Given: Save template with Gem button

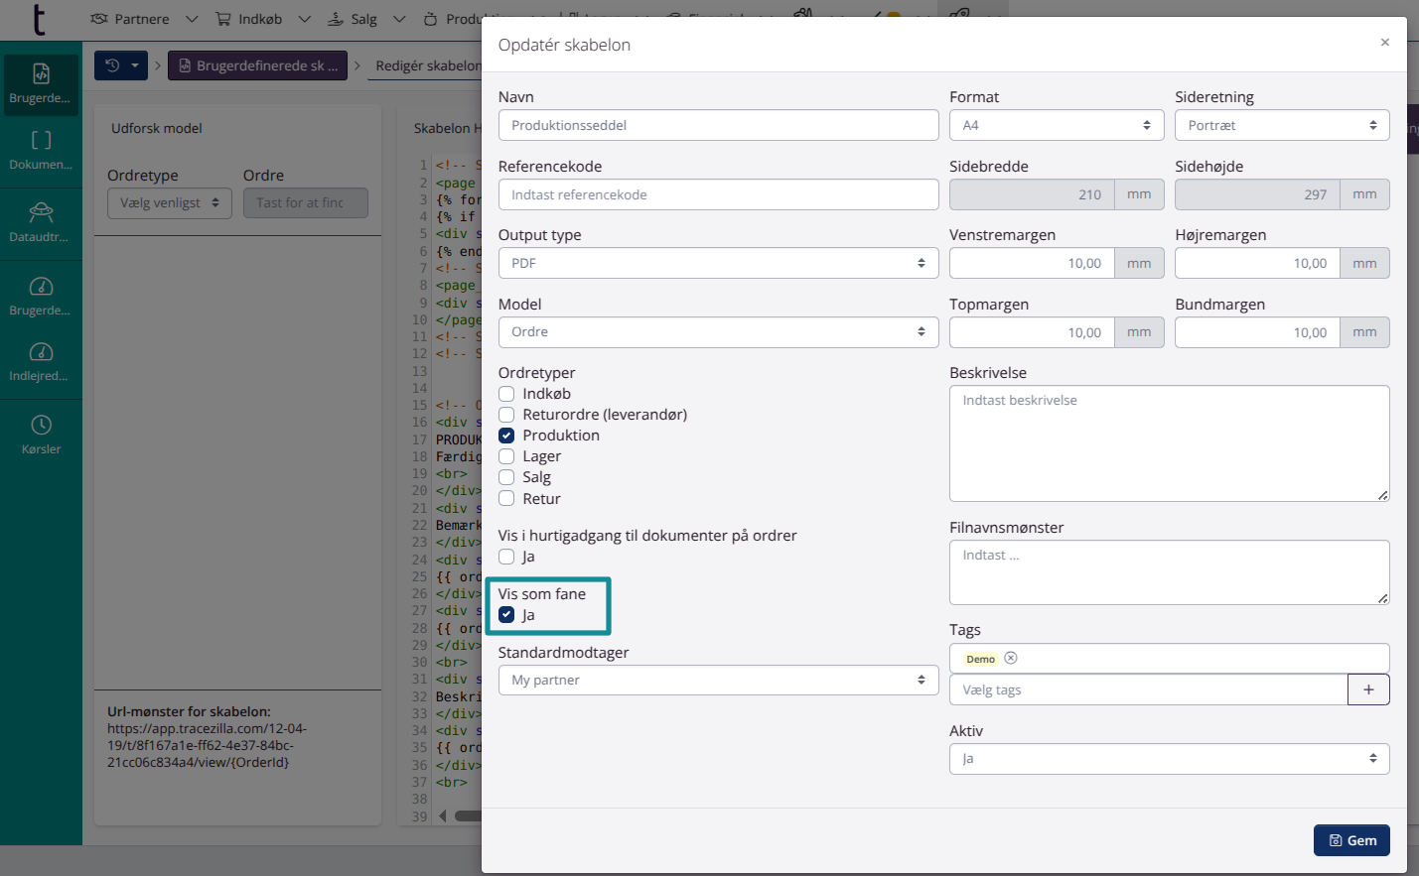Looking at the screenshot, I should pos(1350,840).
